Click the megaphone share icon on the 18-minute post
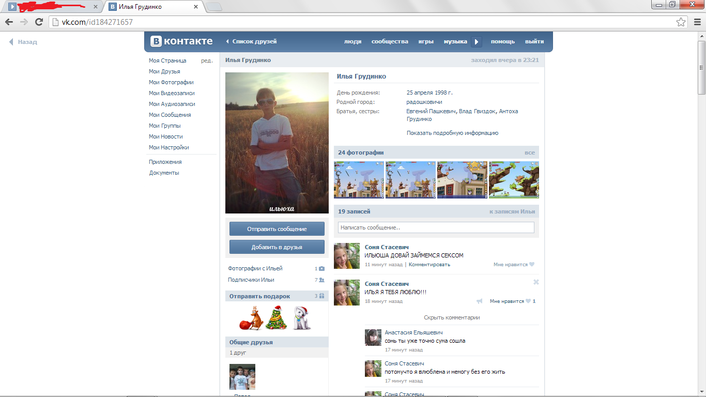The image size is (706, 397). (480, 301)
